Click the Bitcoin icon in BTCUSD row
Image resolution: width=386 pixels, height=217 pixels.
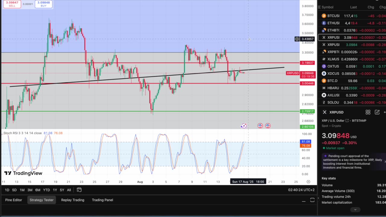(x=324, y=16)
